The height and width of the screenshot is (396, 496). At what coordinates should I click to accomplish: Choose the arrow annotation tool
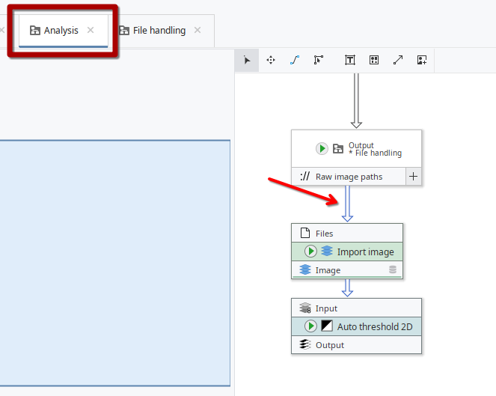(x=398, y=60)
